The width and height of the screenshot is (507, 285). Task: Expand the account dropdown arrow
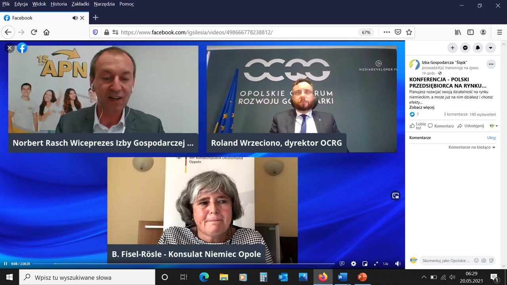(490, 48)
